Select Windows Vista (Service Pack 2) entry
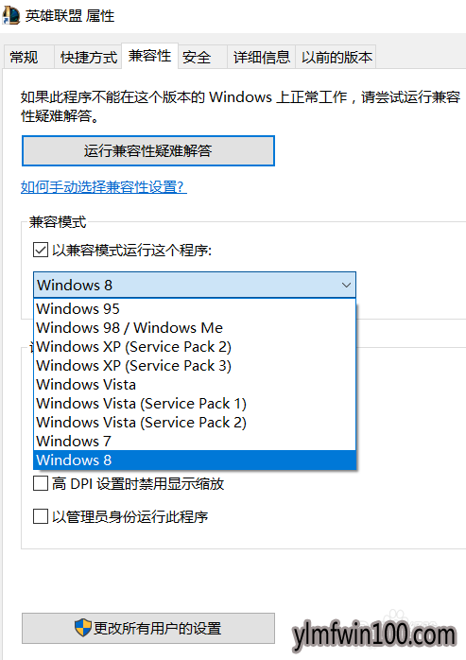Viewport: 466px width, 660px height. [x=195, y=422]
